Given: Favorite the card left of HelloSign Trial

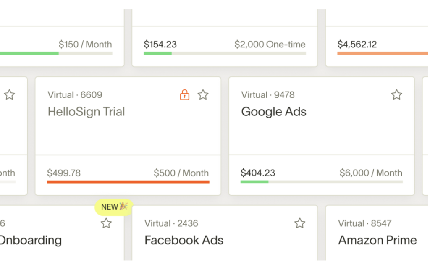Looking at the screenshot, I should 10,95.
